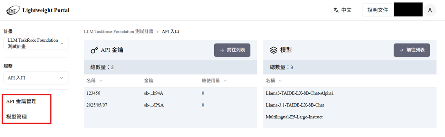Image resolution: width=445 pixels, height=137 pixels.
Task: Go to 模型 list via 前往列表
Action: click(412, 50)
